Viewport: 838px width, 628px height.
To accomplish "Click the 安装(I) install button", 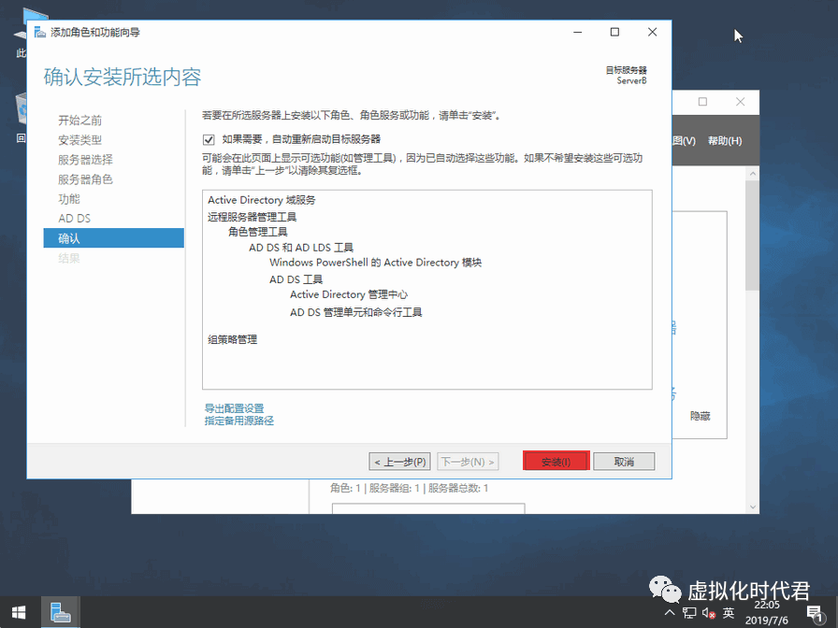I will 556,462.
